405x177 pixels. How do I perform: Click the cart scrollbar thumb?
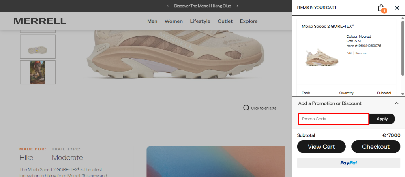point(403,48)
